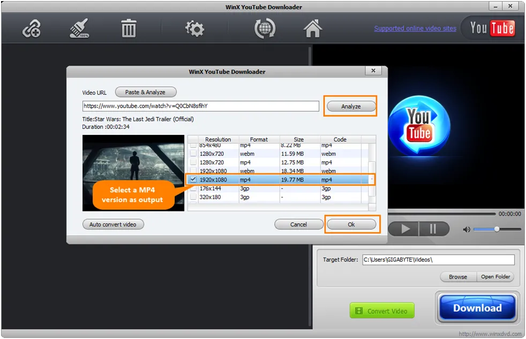526x339 pixels.
Task: Click the globe update icon
Action: click(264, 29)
